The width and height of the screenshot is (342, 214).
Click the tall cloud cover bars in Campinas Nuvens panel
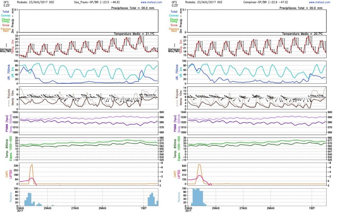tap(197, 197)
